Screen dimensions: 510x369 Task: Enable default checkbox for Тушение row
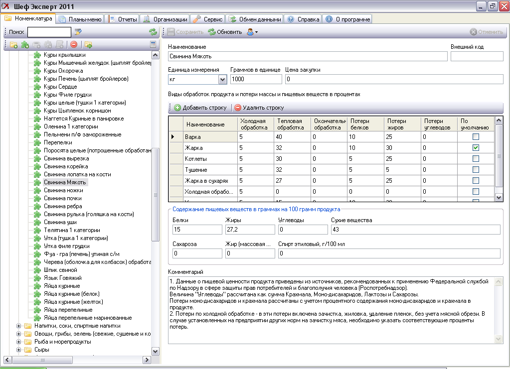pyautogui.click(x=476, y=169)
